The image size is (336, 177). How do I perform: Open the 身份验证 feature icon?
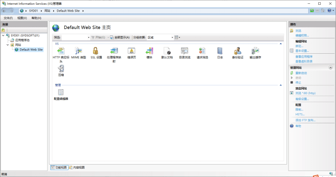pyautogui.click(x=238, y=53)
